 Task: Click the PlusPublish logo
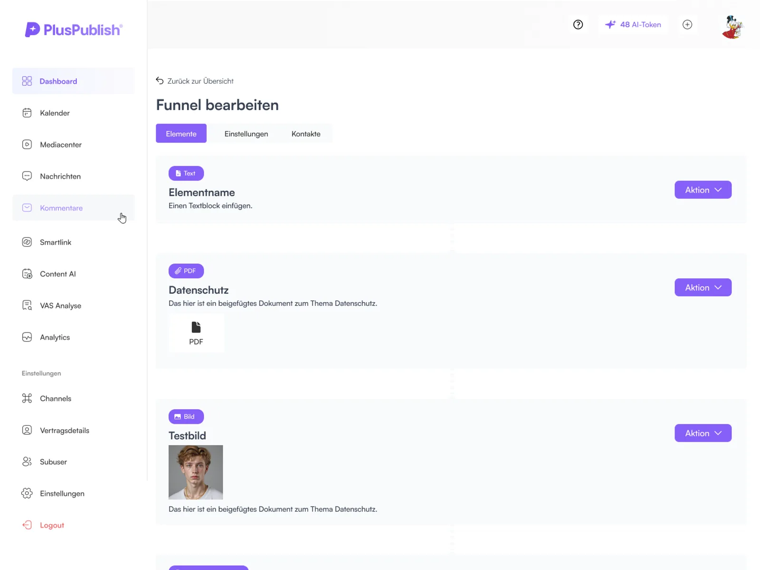(x=74, y=29)
